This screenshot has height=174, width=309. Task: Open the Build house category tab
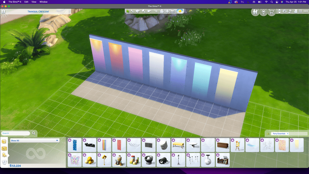[4, 141]
